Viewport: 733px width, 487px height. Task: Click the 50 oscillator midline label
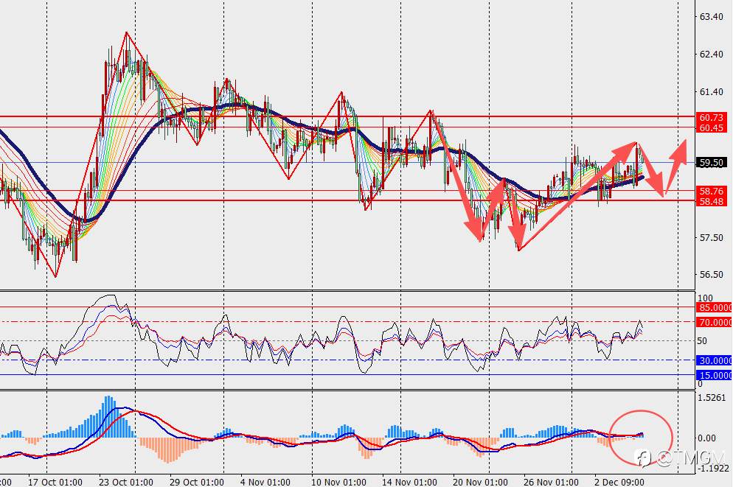click(702, 341)
